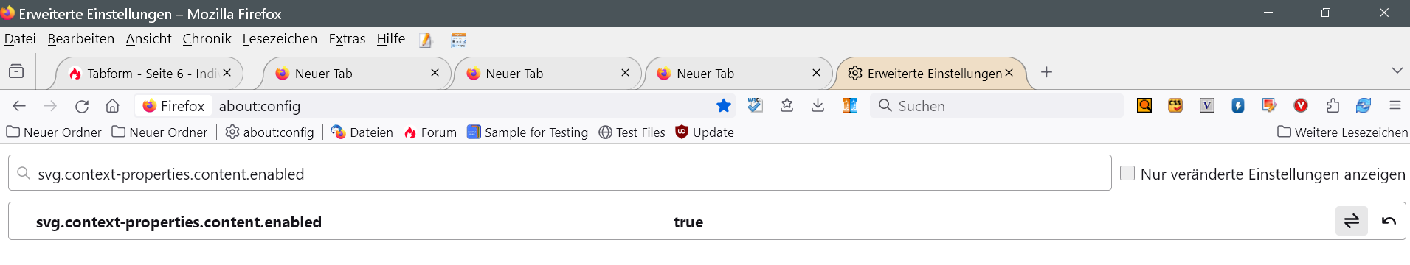
Task: Open the Firefox View button
Action: point(16,71)
